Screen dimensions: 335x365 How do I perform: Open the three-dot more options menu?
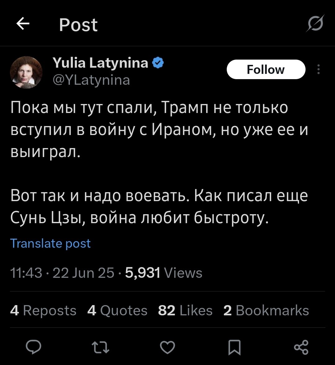point(319,69)
